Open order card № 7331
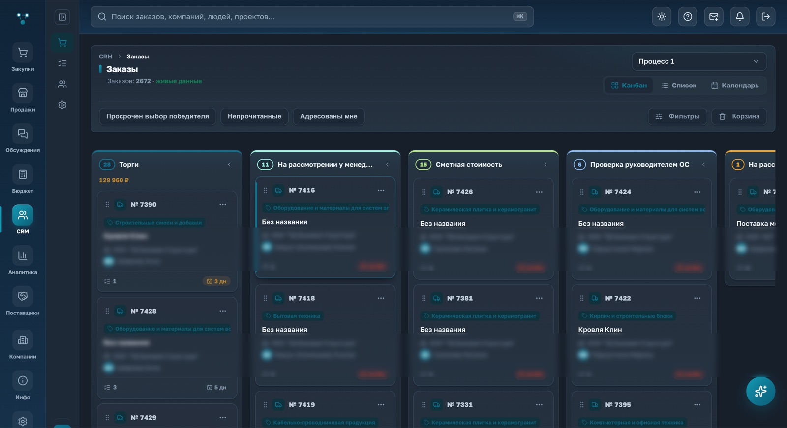Screen dimensions: 787x428 tap(483, 409)
